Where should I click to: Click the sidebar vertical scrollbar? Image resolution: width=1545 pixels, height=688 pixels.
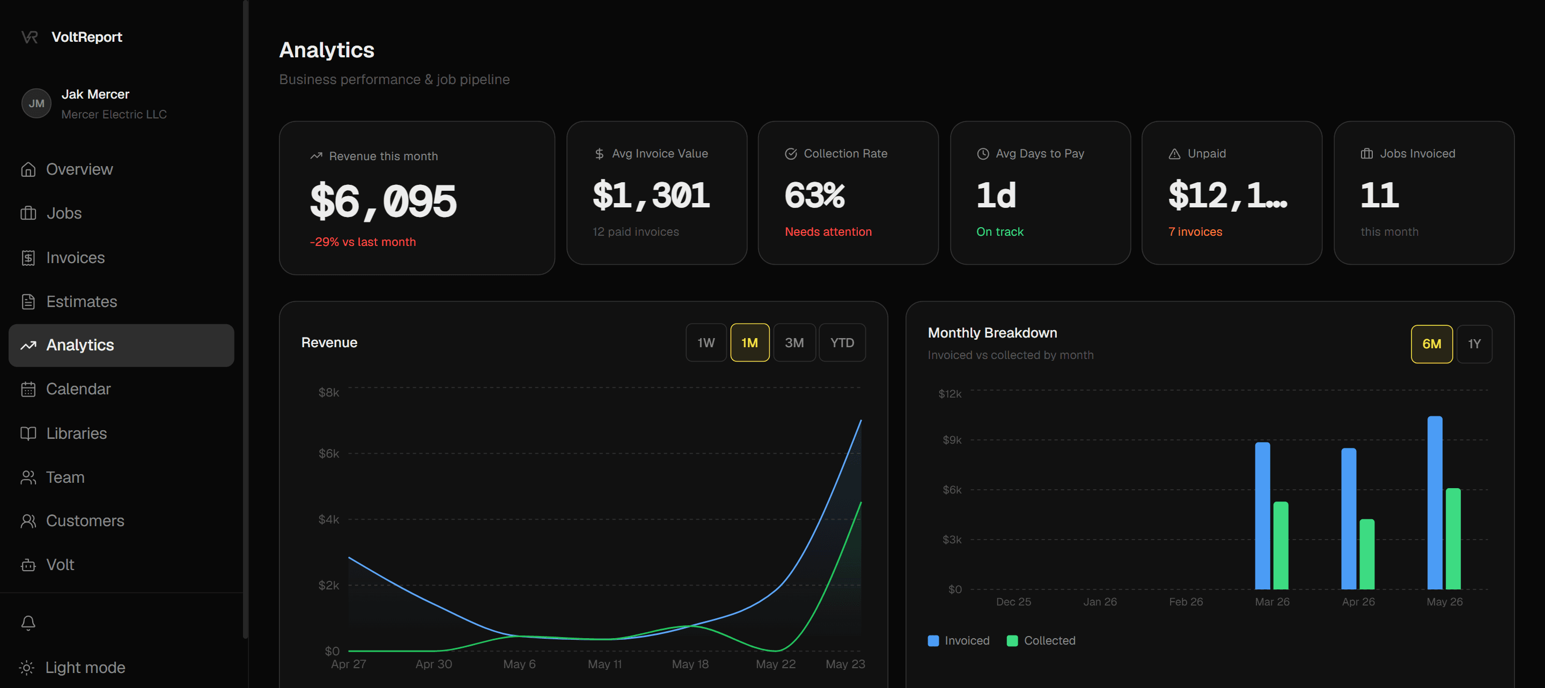point(245,319)
